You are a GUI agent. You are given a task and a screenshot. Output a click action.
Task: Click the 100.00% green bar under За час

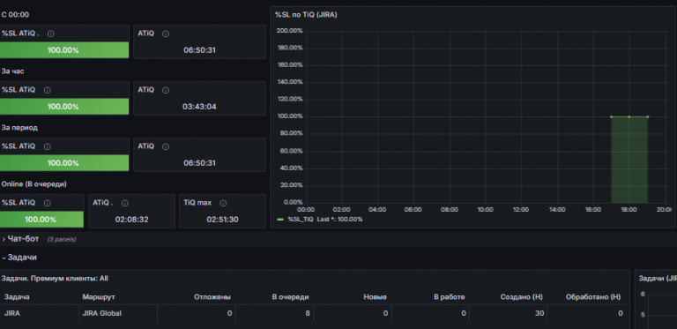coord(64,106)
